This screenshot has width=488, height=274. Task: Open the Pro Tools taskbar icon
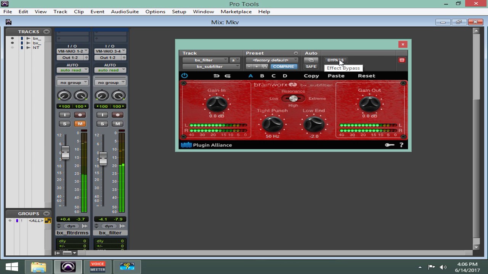[68, 267]
